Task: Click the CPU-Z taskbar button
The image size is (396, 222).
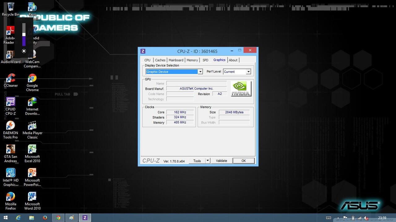Action: click(x=85, y=218)
